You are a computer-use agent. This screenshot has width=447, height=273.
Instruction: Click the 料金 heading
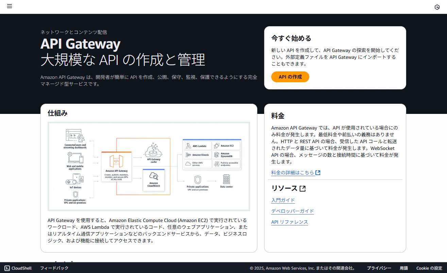pos(278,116)
